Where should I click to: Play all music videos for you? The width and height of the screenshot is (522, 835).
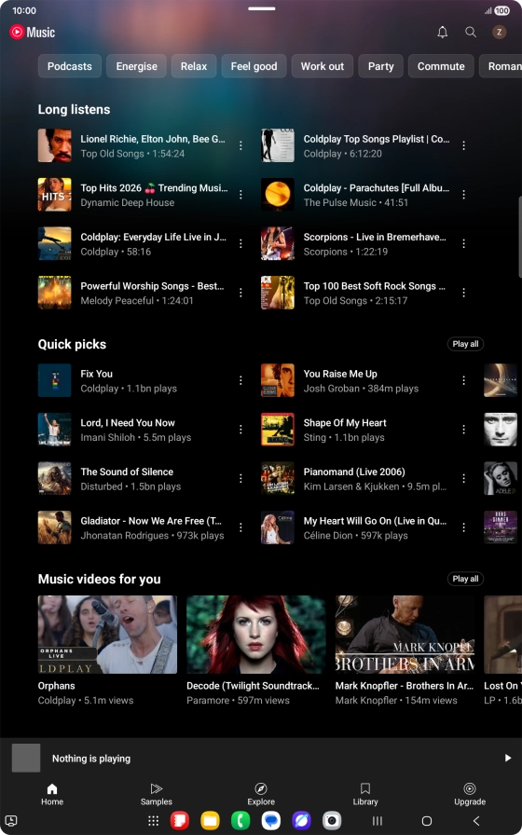[x=465, y=579]
